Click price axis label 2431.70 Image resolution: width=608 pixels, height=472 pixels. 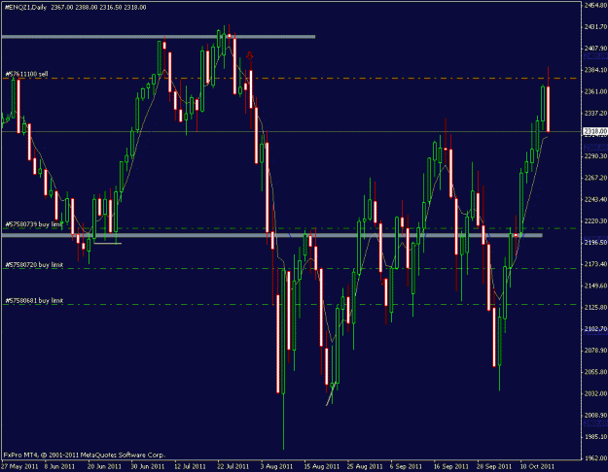[x=595, y=27]
